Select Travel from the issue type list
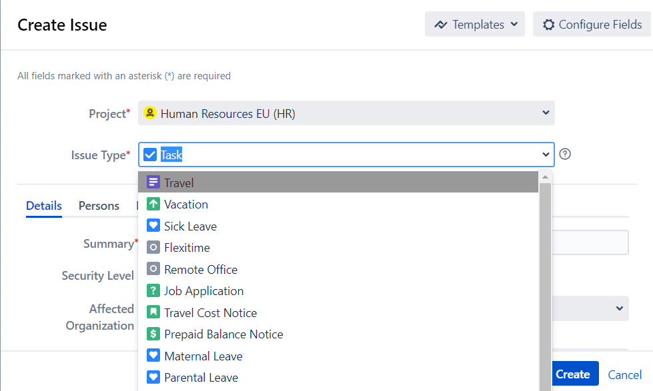 [338, 183]
